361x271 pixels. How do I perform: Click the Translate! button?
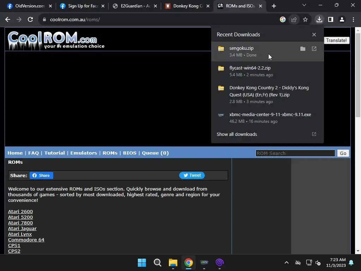point(336,40)
